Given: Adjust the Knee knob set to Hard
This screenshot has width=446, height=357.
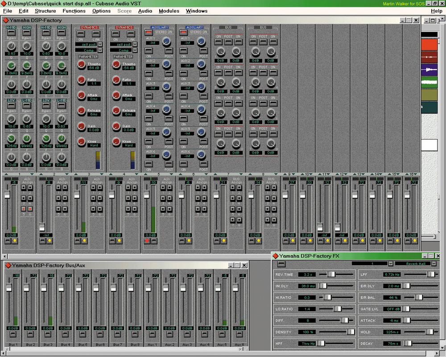Looking at the screenshot, I should 81,141.
